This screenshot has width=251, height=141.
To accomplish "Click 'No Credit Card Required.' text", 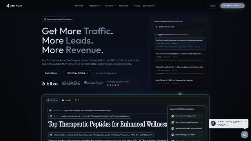I will click(105, 73).
